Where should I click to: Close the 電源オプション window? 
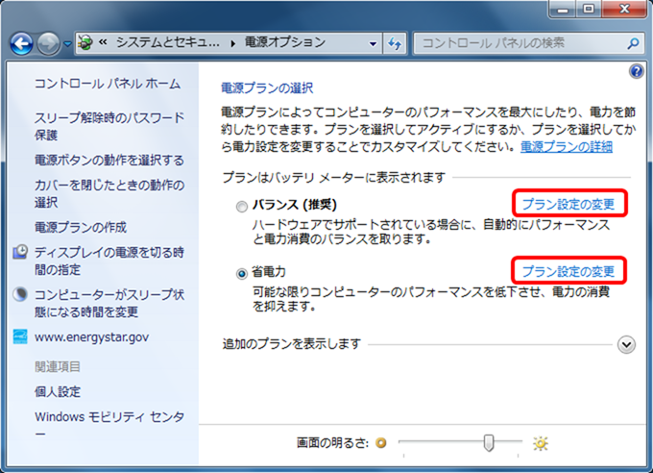pyautogui.click(x=624, y=10)
